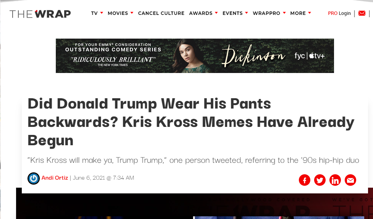Open Andi Ortiz author link
Viewport: 373px width, 219px height.
click(x=55, y=178)
